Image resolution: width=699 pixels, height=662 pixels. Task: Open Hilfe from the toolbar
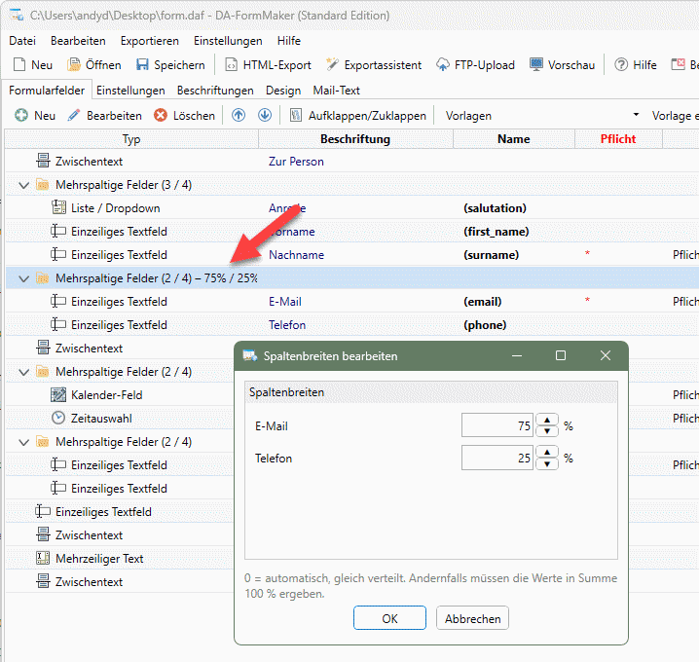[x=636, y=64]
